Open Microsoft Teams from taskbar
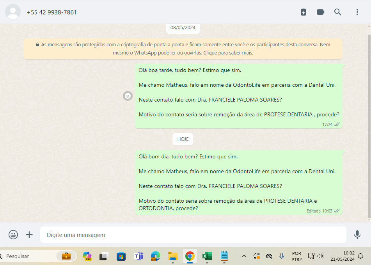 click(138, 256)
